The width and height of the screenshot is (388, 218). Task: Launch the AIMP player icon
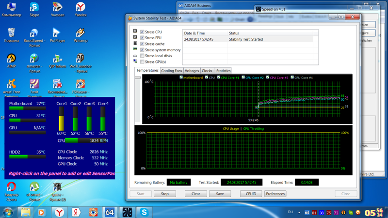[11, 61]
